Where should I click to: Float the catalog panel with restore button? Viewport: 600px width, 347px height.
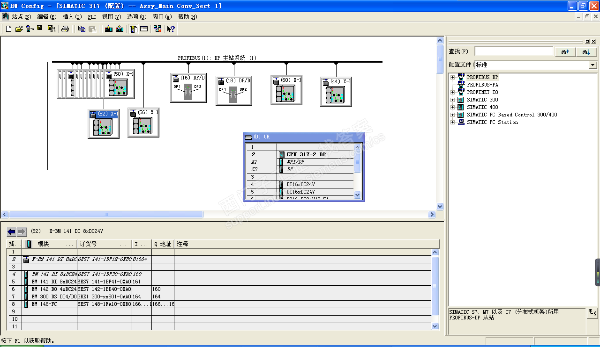coord(587,41)
